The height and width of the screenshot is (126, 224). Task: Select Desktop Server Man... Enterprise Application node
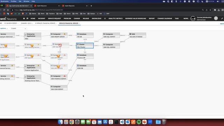[x=33, y=78]
